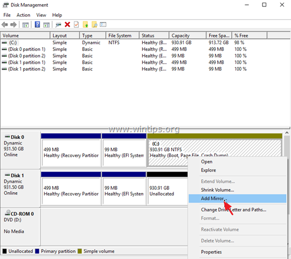The height and width of the screenshot is (259, 291).
Task: Choose Change Drive Letter and Paths
Action: pos(237,210)
